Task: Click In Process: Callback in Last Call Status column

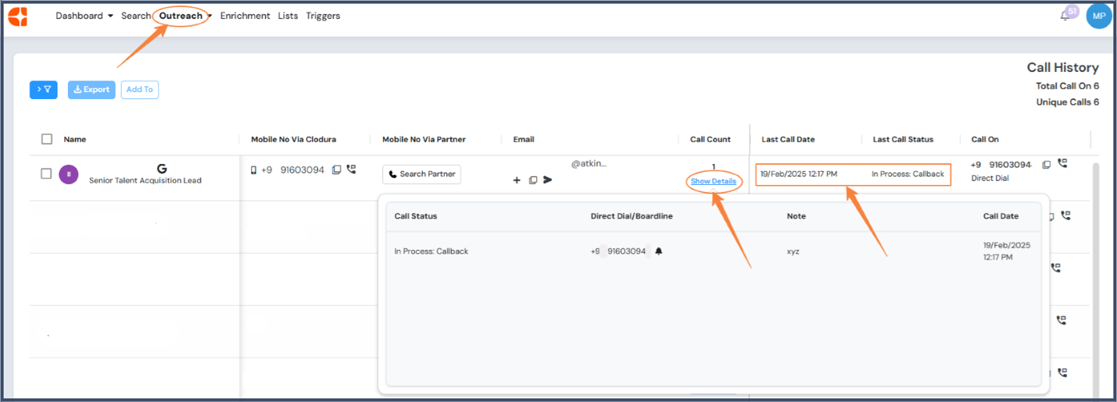Action: tap(908, 174)
